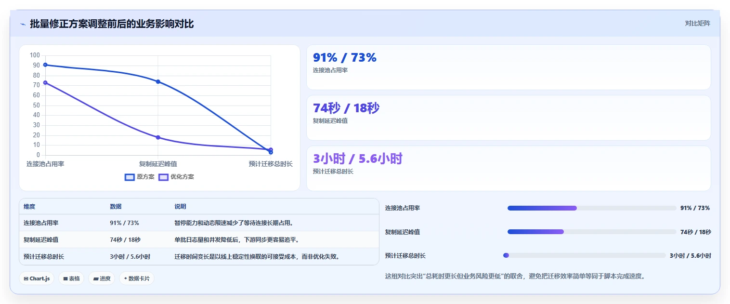Toggle the 原方案 series in the chart legend
This screenshot has width=730, height=304.
140,177
